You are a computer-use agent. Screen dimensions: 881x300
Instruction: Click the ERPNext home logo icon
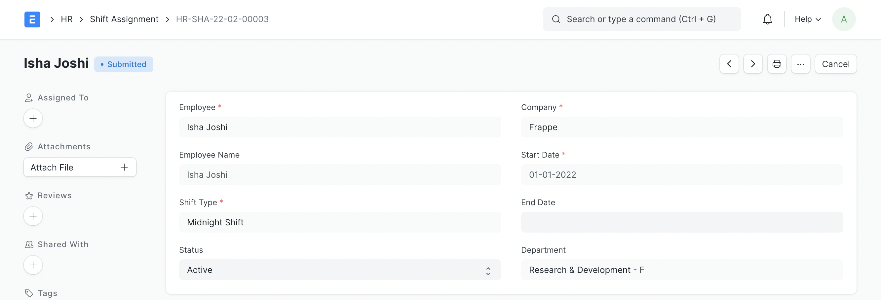coord(32,19)
